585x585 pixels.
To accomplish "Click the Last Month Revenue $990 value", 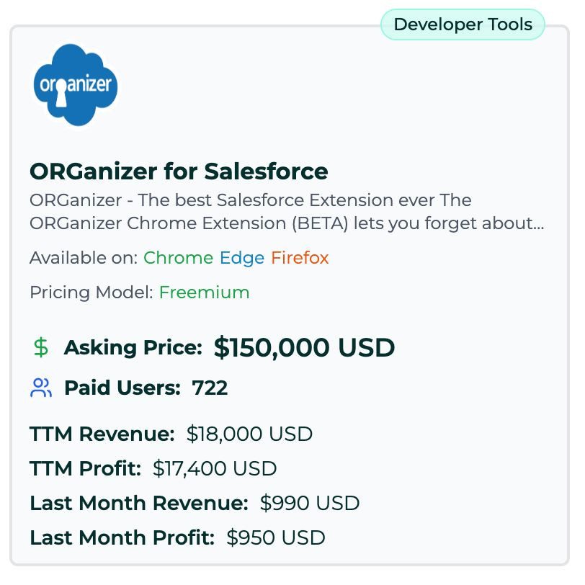I will [x=310, y=503].
